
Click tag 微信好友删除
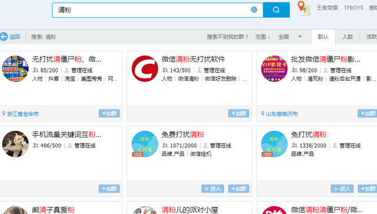click(x=221, y=79)
